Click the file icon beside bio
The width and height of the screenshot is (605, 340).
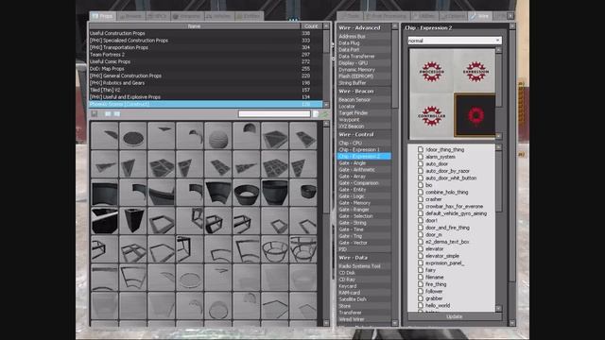tap(421, 185)
